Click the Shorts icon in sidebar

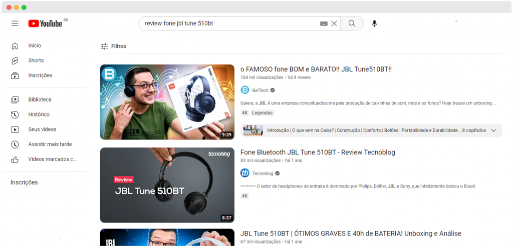(15, 60)
